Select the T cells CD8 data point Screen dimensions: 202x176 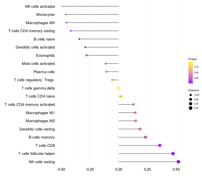pos(160,145)
